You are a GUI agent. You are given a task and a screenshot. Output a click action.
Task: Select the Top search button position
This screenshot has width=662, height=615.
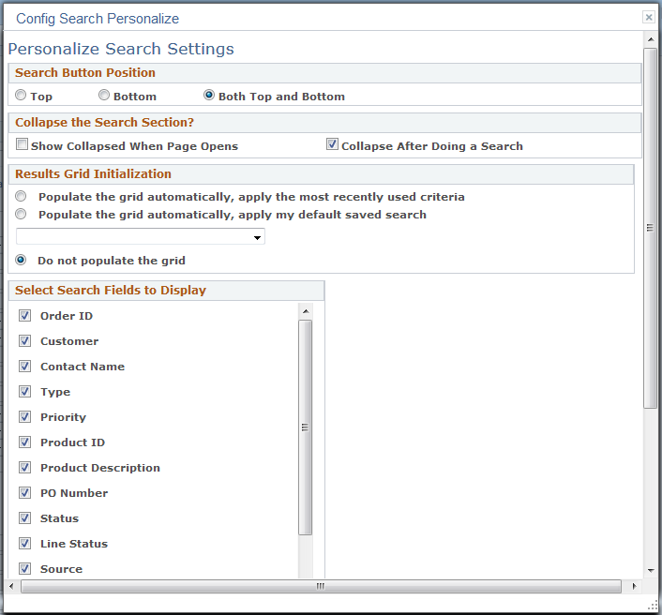click(x=21, y=96)
